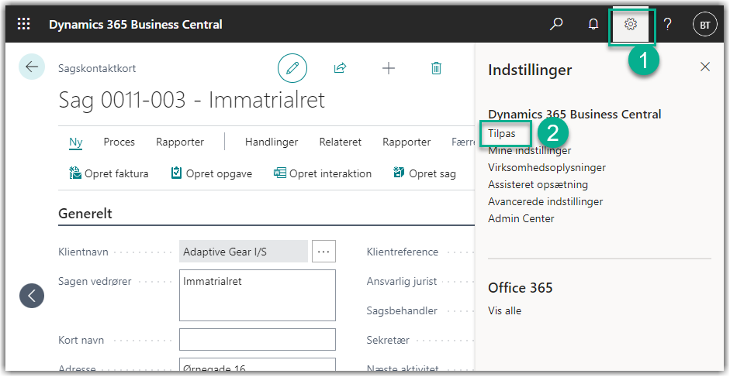The image size is (730, 377).
Task: Click the Opret sag action
Action: (x=424, y=173)
